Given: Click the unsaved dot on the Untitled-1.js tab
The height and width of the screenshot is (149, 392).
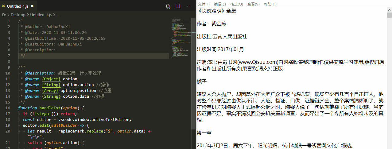Looking at the screenshot, I should click(32, 6).
